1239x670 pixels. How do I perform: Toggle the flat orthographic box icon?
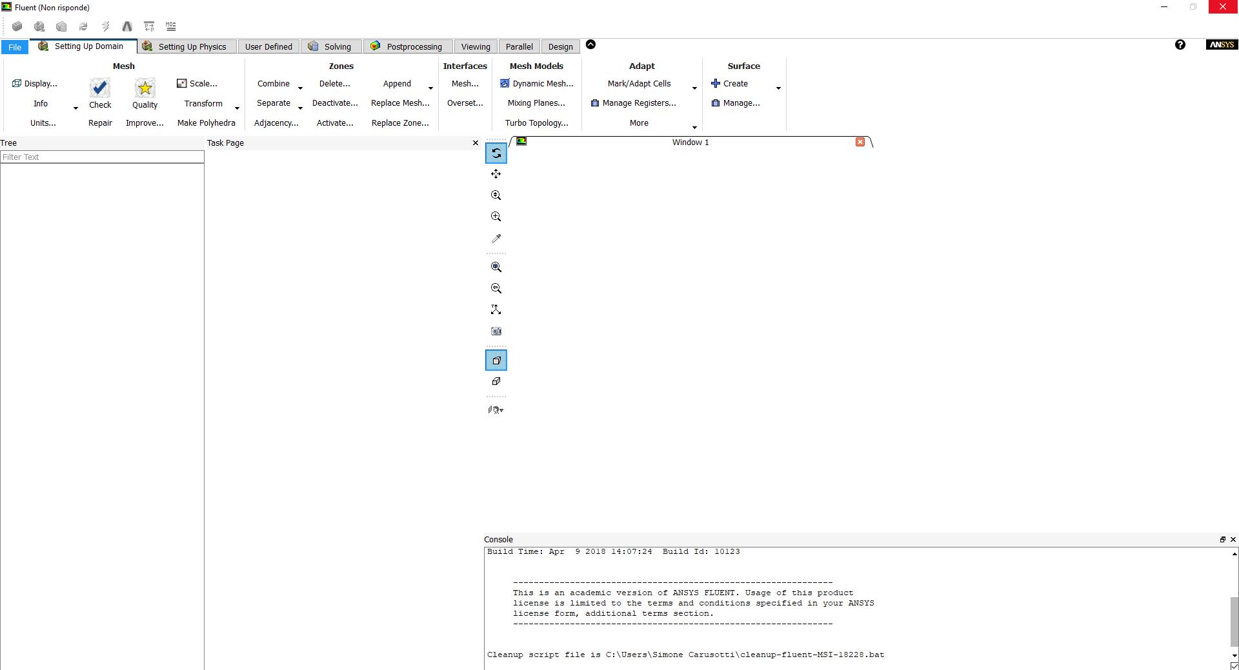point(496,382)
